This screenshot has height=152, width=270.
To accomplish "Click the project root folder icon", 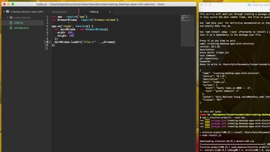I will [x=8, y=11].
